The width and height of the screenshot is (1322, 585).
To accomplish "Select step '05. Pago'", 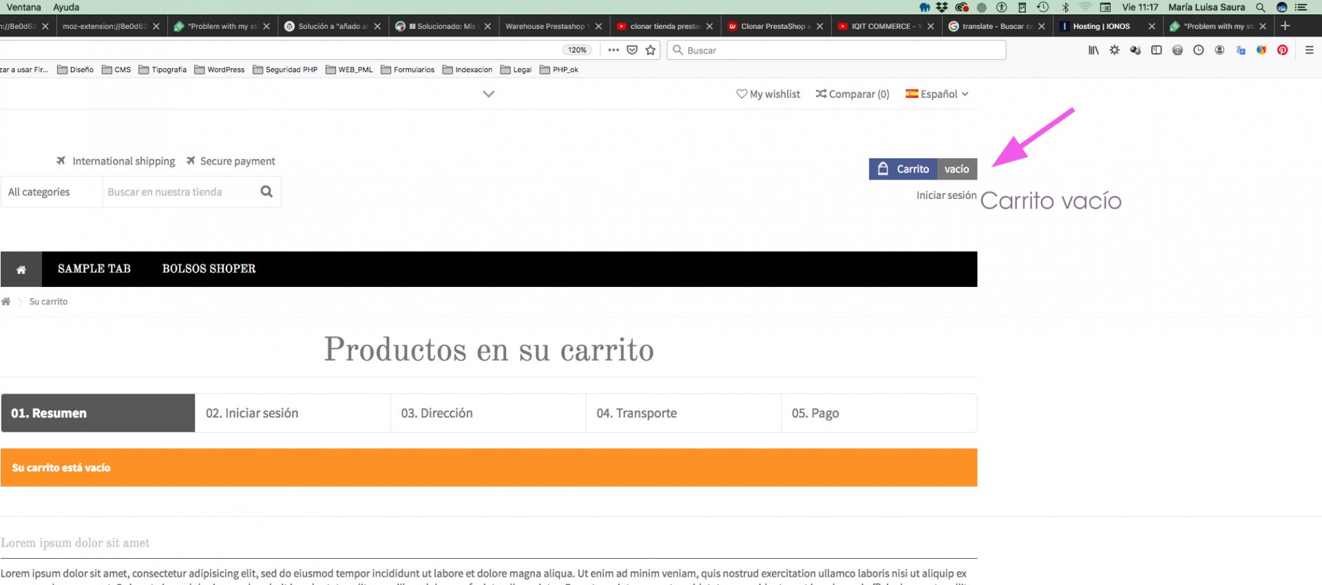I will coord(879,413).
